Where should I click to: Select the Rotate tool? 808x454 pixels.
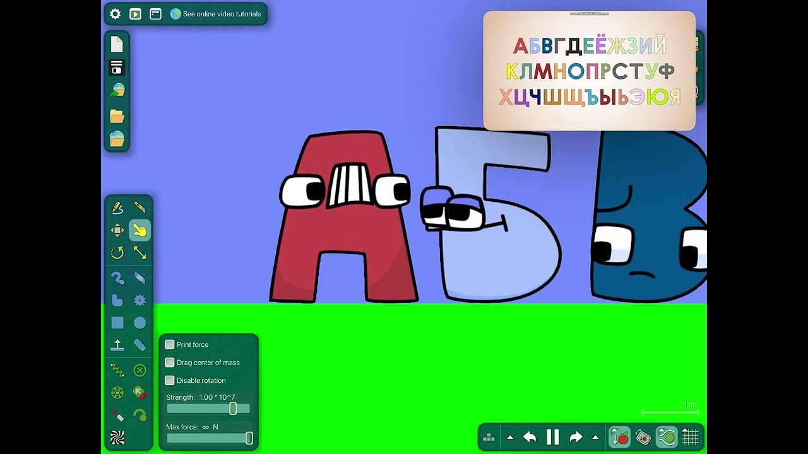point(117,253)
